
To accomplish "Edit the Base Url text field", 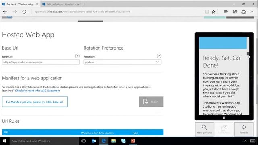I will click(x=41, y=62).
